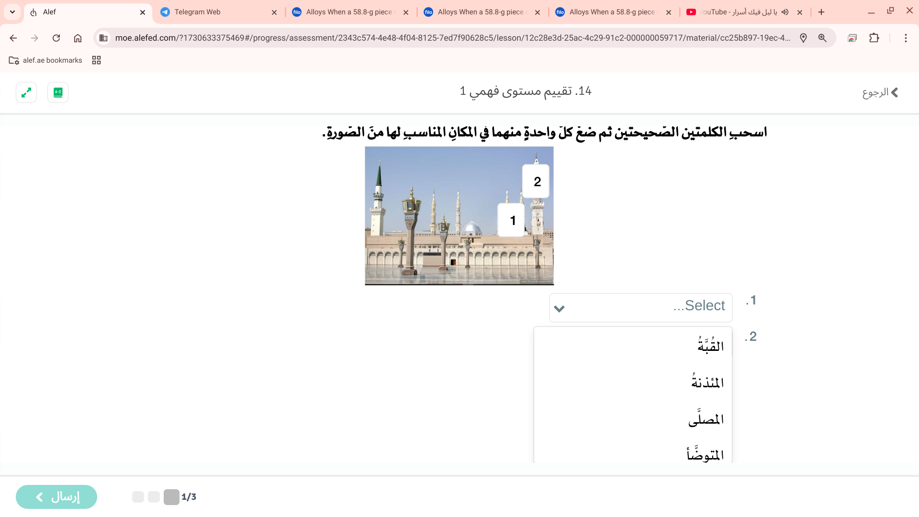Viewport: 919px width, 517px height.
Task: Click the browser reload icon
Action: 56,38
